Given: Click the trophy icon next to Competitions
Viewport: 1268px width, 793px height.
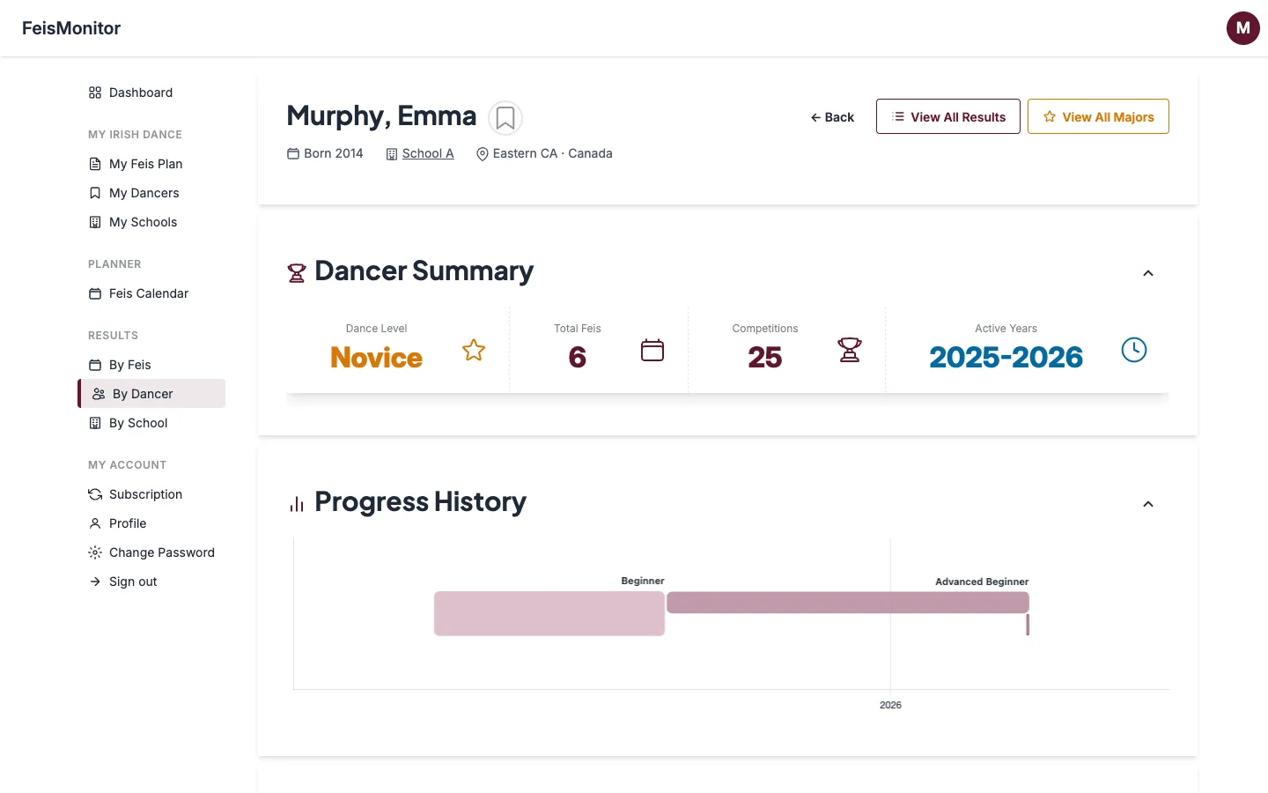Looking at the screenshot, I should pyautogui.click(x=849, y=349).
